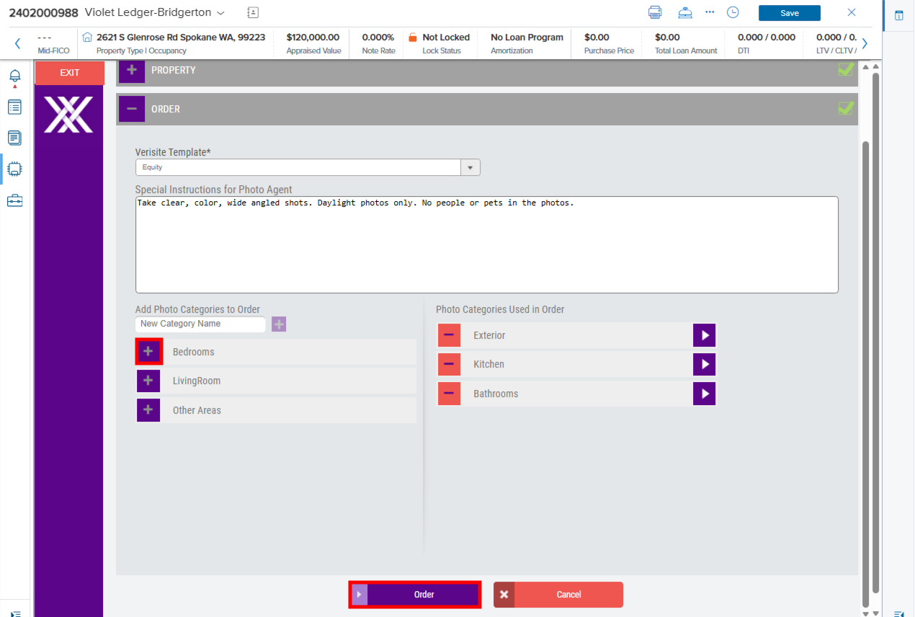Submit the request with the Order button
The width and height of the screenshot is (915, 617).
[x=415, y=595]
